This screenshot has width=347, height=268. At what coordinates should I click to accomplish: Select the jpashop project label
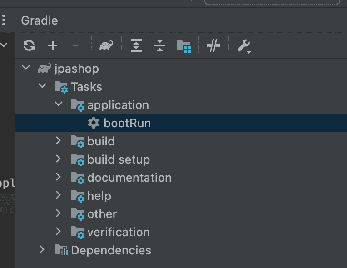(77, 69)
